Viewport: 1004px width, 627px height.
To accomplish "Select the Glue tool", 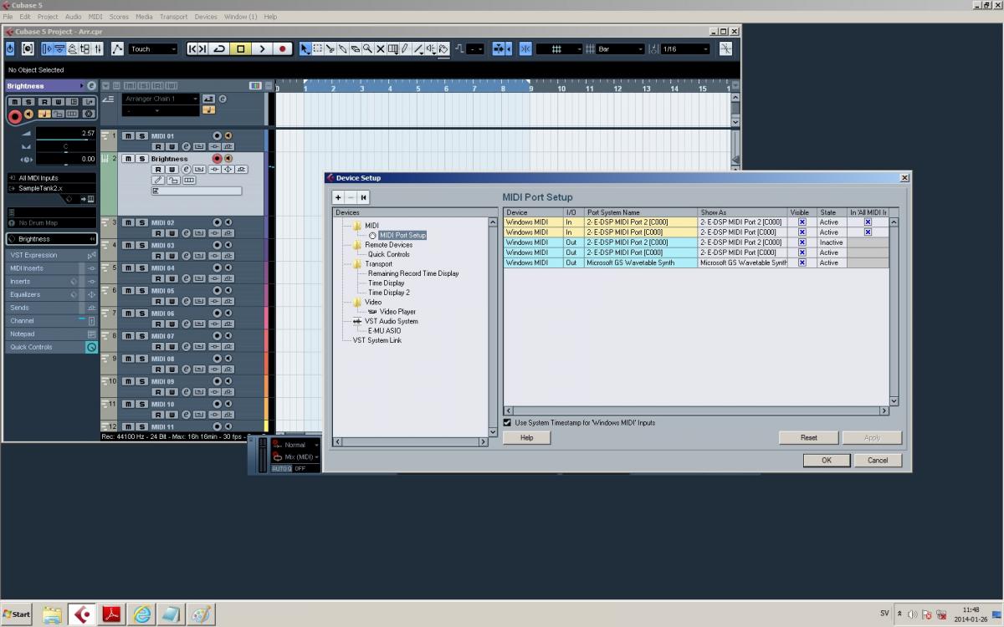I will pos(342,49).
